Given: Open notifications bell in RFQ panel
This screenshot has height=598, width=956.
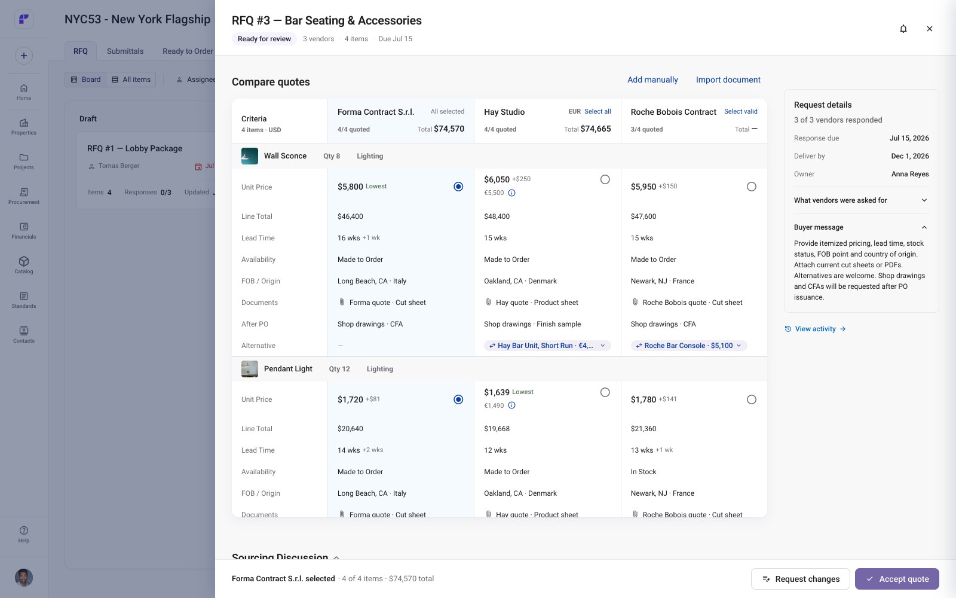Looking at the screenshot, I should (x=903, y=29).
